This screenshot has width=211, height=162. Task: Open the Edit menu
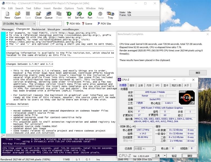[10, 8]
